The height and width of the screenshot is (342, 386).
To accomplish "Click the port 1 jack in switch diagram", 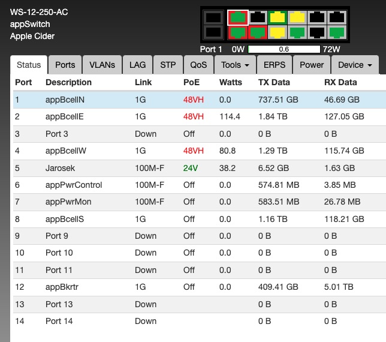I will click(238, 17).
